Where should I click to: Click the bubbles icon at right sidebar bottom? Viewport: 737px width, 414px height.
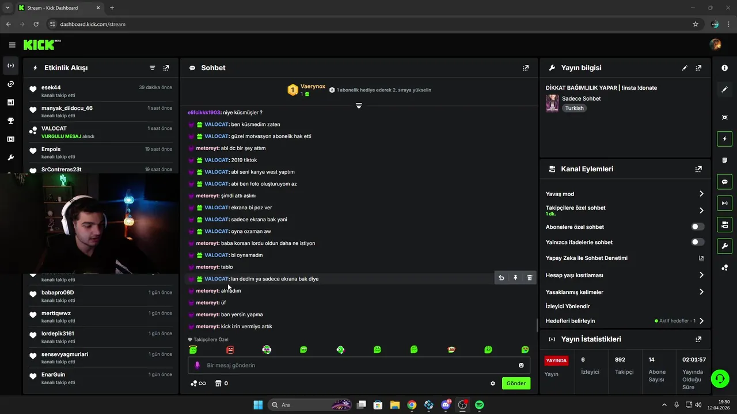coord(724,267)
